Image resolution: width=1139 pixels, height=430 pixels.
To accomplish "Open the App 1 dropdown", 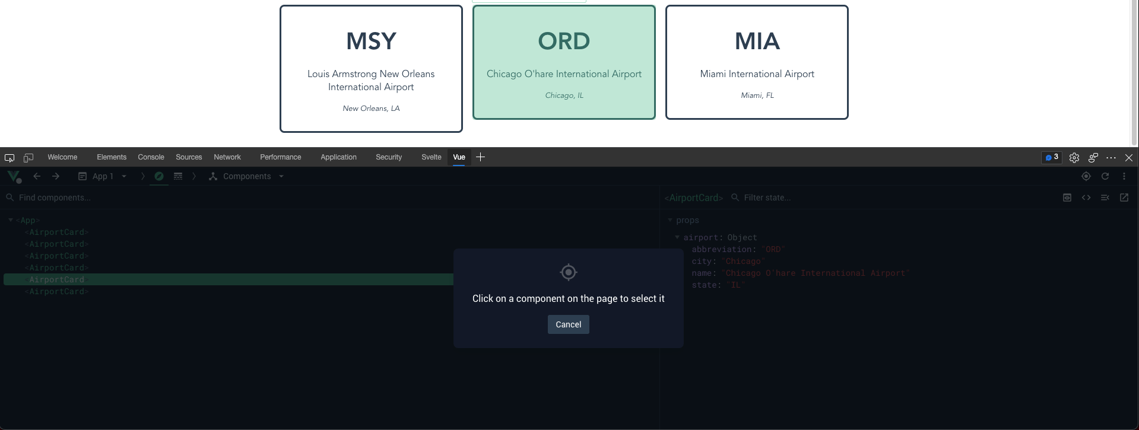I will 103,176.
